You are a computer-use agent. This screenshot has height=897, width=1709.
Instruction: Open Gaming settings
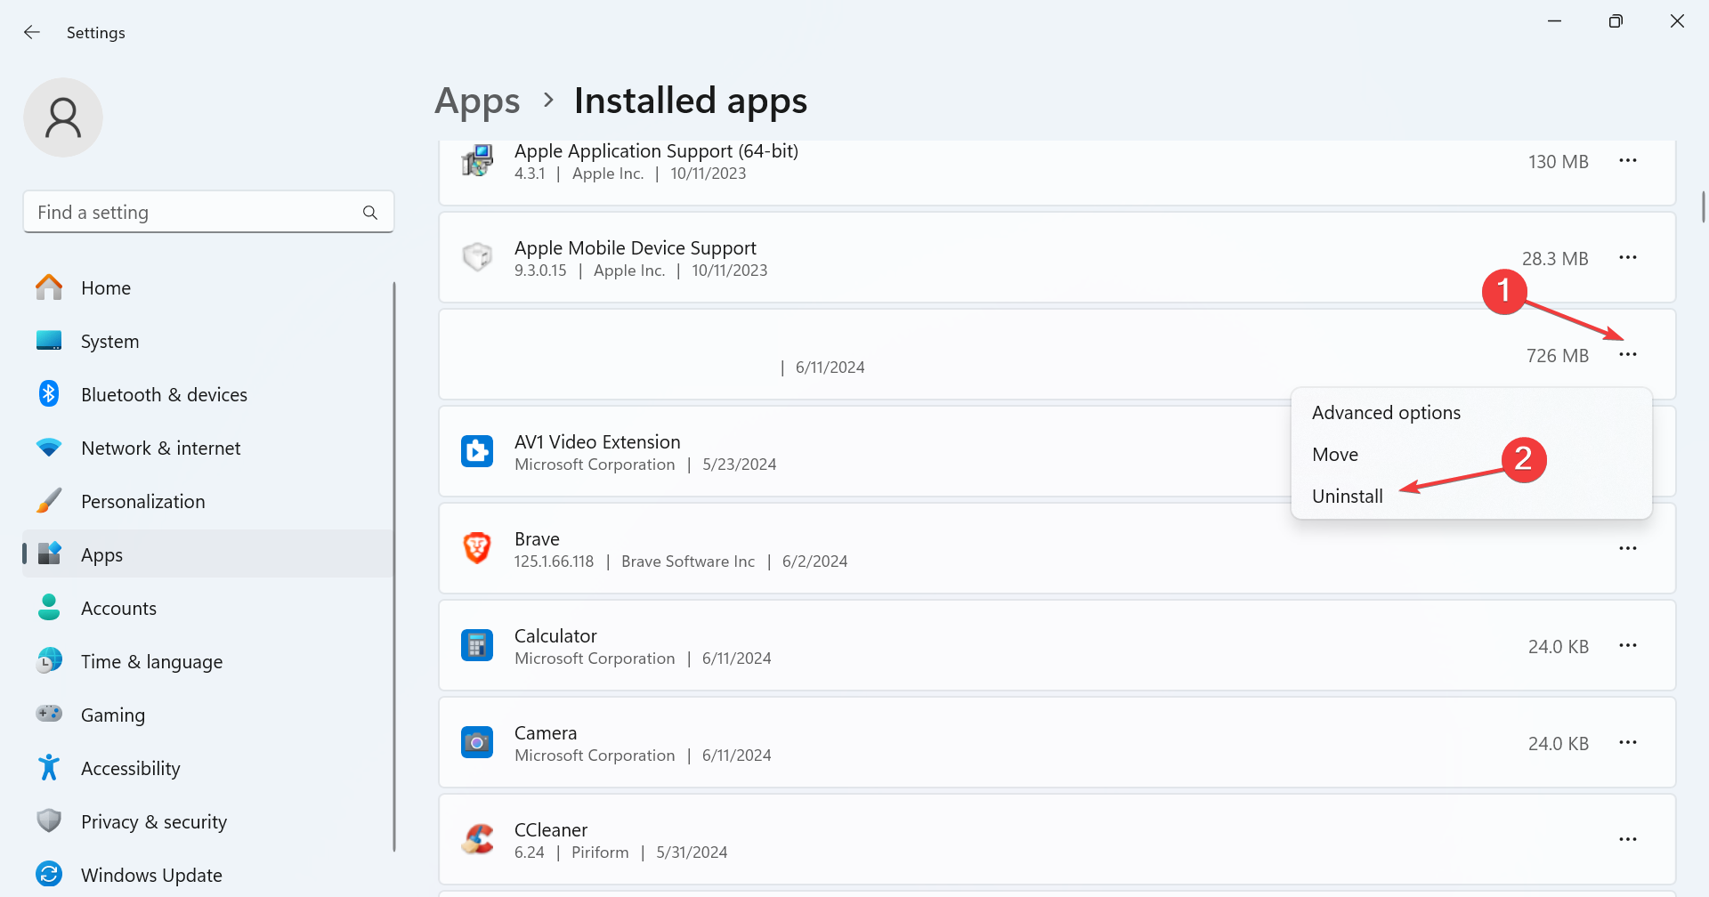point(208,715)
